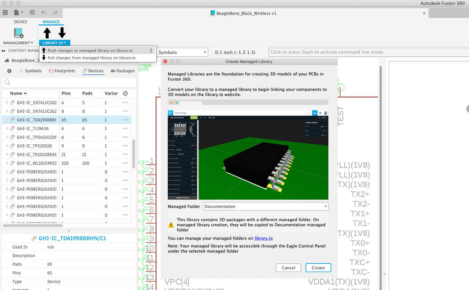Collapse the Content Manager panel arrows
Viewport: 469px width, 290px height.
point(3,51)
